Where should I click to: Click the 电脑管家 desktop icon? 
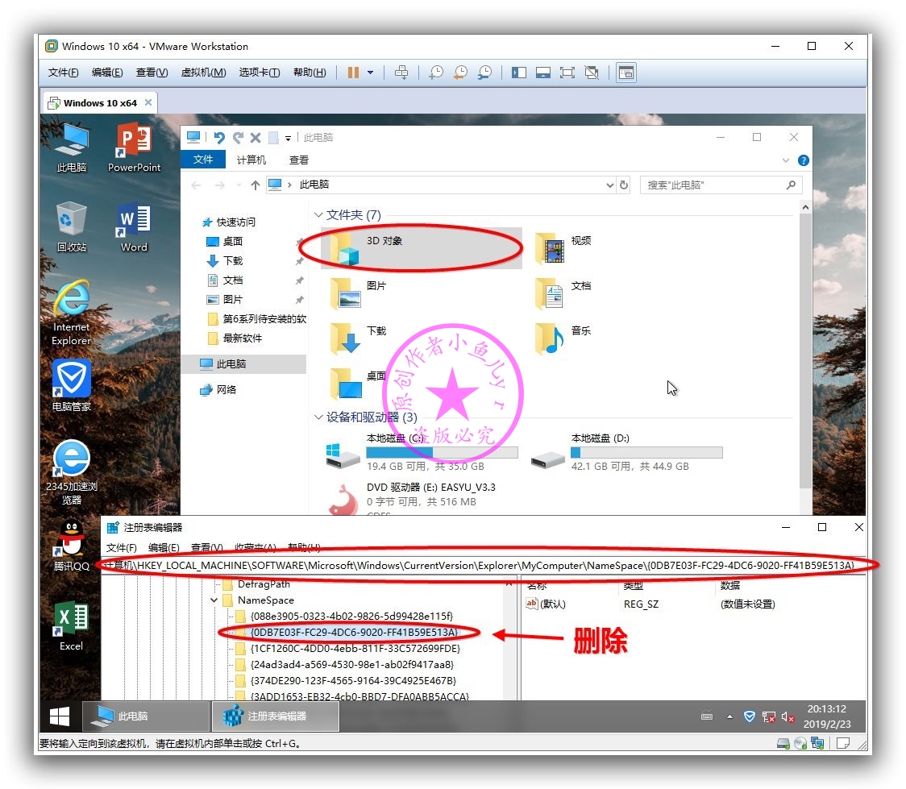point(72,384)
